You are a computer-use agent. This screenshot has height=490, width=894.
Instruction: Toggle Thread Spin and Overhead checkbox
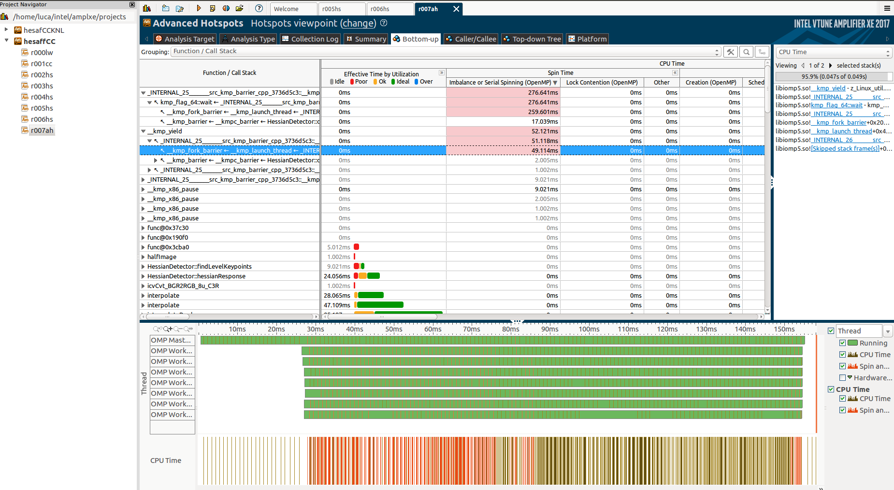[x=843, y=366]
